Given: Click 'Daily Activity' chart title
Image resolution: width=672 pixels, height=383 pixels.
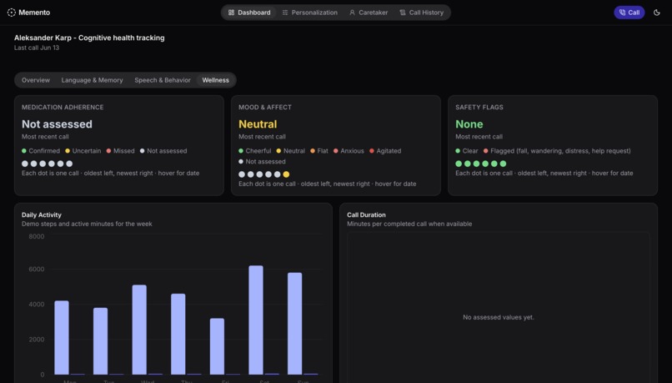Looking at the screenshot, I should coord(42,215).
